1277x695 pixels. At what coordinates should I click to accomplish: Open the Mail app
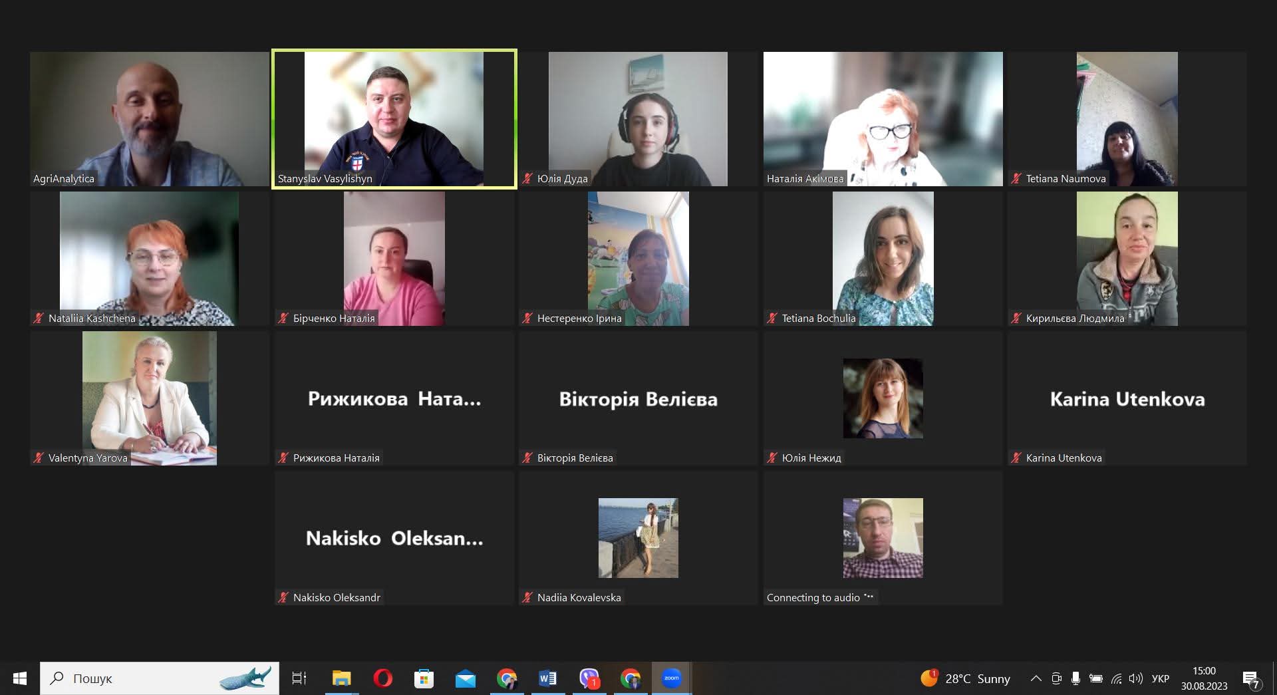pyautogui.click(x=465, y=678)
